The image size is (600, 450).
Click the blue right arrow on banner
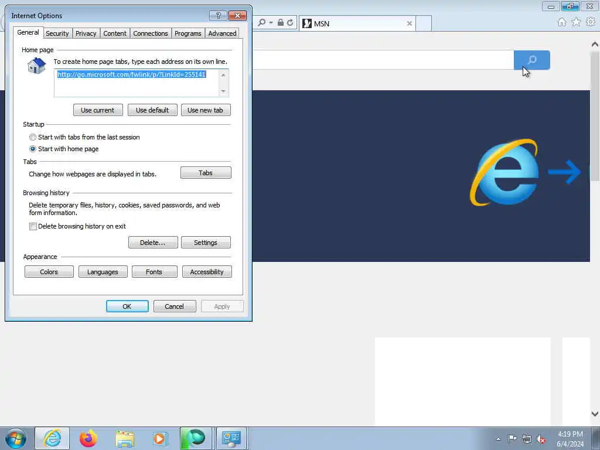click(565, 172)
